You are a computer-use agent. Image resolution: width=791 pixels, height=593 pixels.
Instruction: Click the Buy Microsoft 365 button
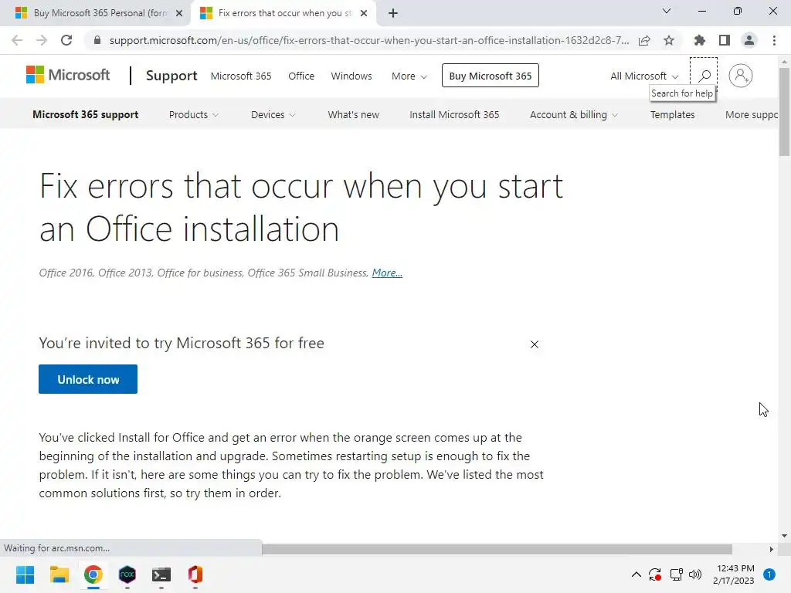(491, 76)
